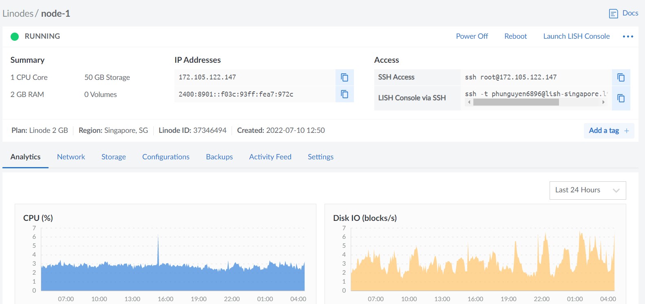This screenshot has width=645, height=304.
Task: Click the plus icon next to Add a tag
Action: (627, 131)
